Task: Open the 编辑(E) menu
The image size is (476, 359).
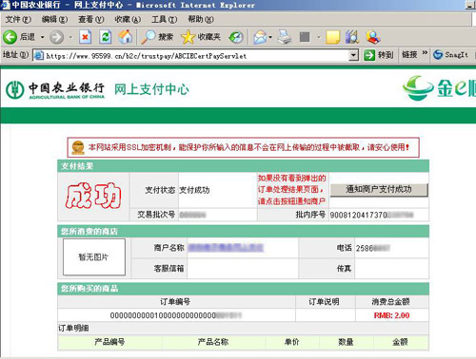Action: (x=54, y=20)
